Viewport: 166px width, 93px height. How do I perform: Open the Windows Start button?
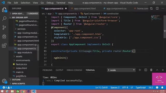pos(2,91)
